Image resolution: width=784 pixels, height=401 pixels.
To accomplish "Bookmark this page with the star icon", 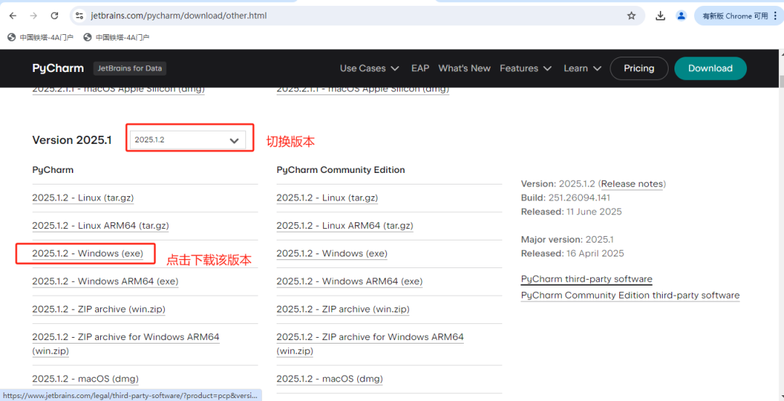I will (x=631, y=15).
